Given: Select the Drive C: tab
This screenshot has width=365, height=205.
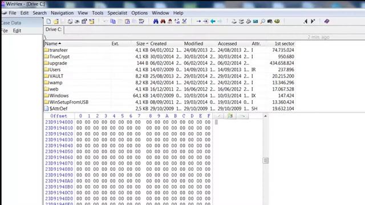Looking at the screenshot, I should pos(54,30).
